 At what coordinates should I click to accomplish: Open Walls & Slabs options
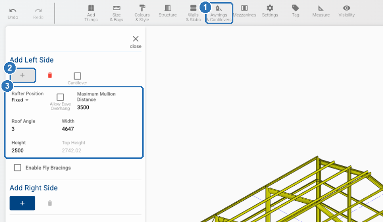point(193,14)
